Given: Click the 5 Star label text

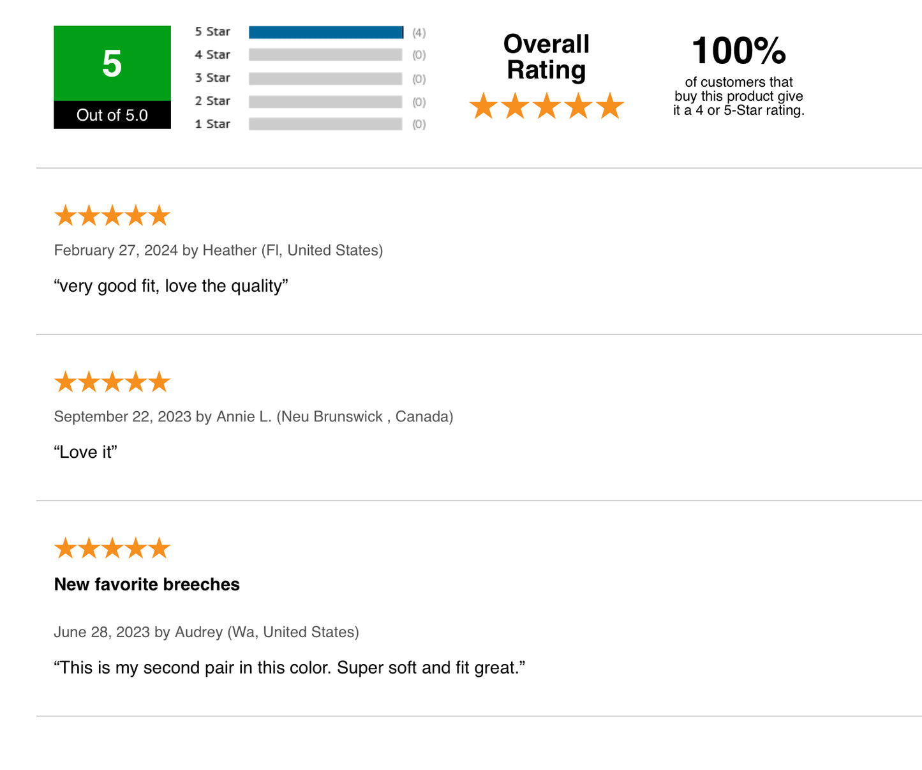Looking at the screenshot, I should click(x=212, y=32).
